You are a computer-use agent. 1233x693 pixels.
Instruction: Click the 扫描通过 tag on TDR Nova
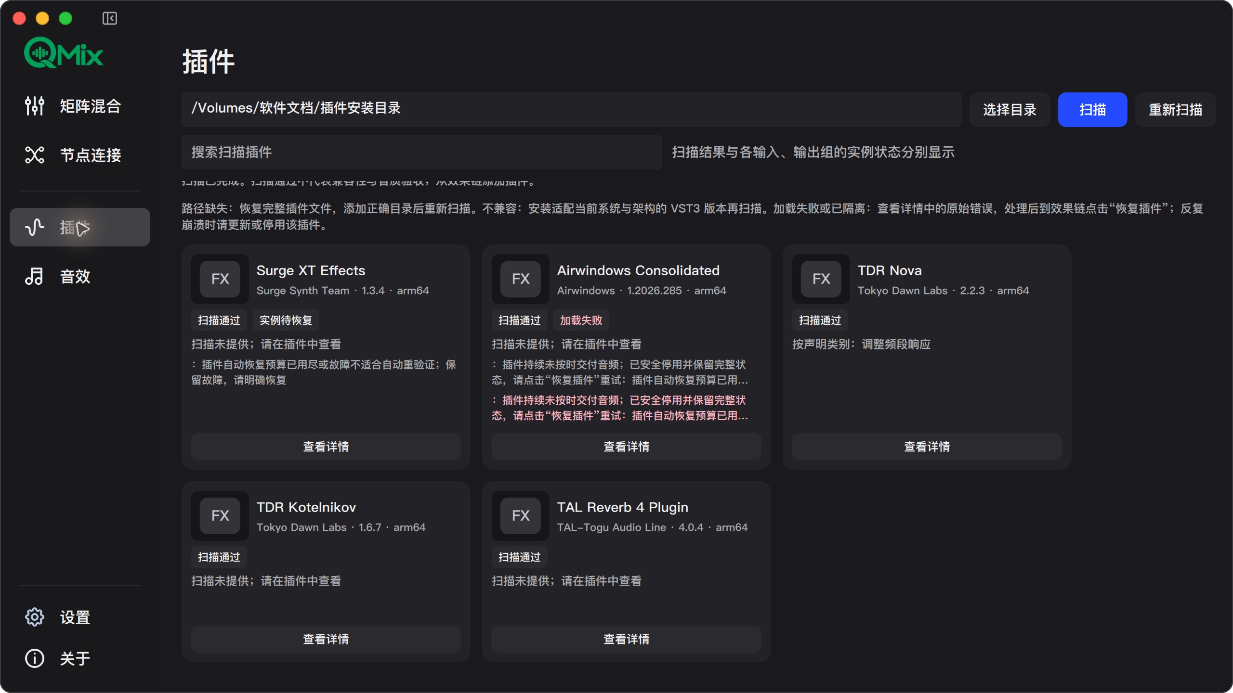point(820,321)
